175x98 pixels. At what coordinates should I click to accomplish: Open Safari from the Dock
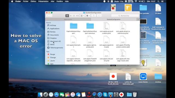pos(100,94)
